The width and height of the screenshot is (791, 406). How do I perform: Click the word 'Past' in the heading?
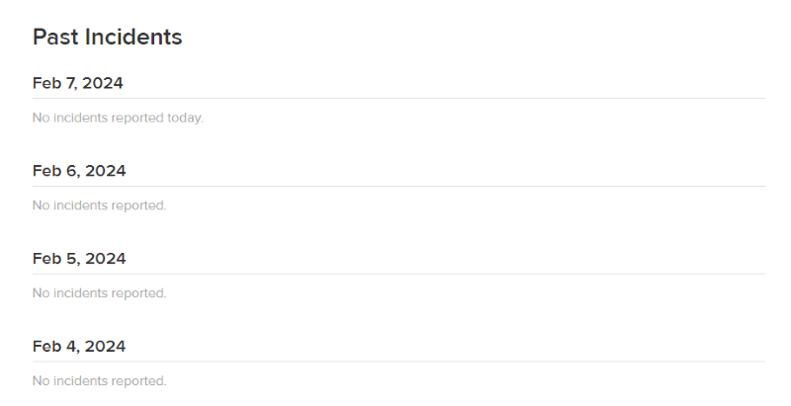click(x=56, y=38)
